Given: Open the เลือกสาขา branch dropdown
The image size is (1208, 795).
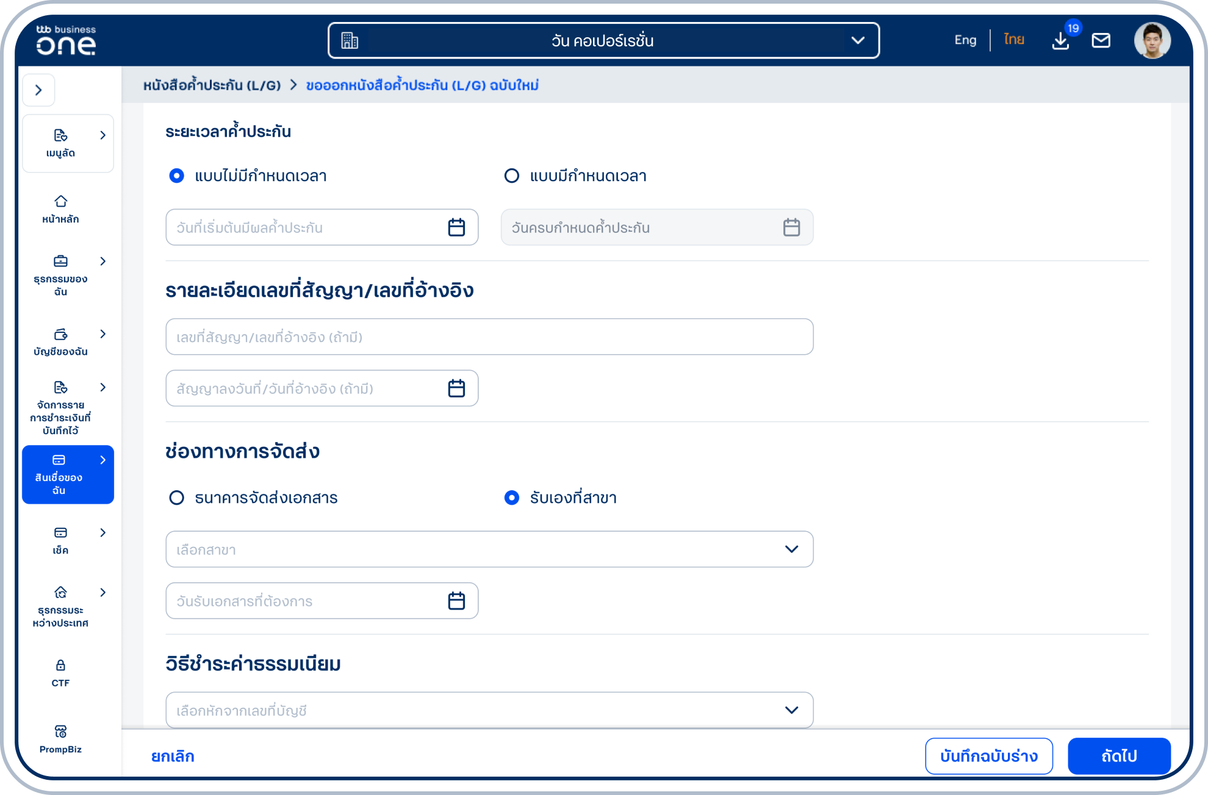Looking at the screenshot, I should [x=489, y=549].
